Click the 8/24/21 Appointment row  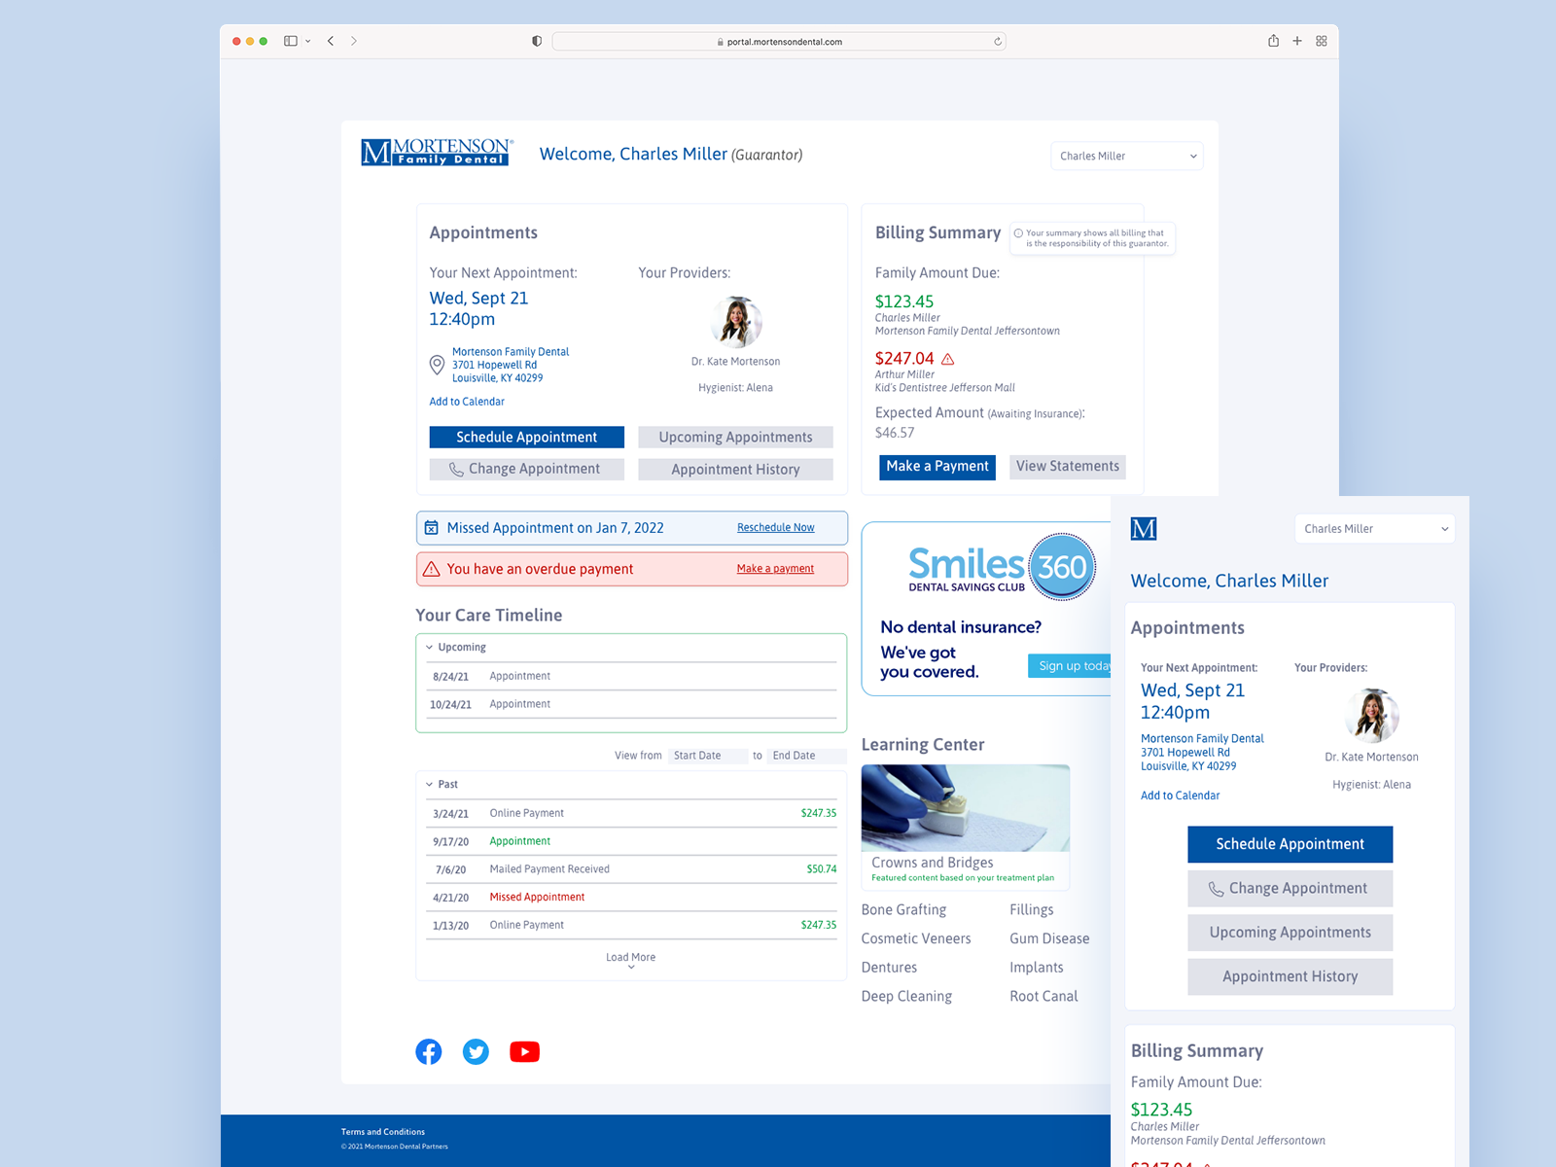coord(631,677)
